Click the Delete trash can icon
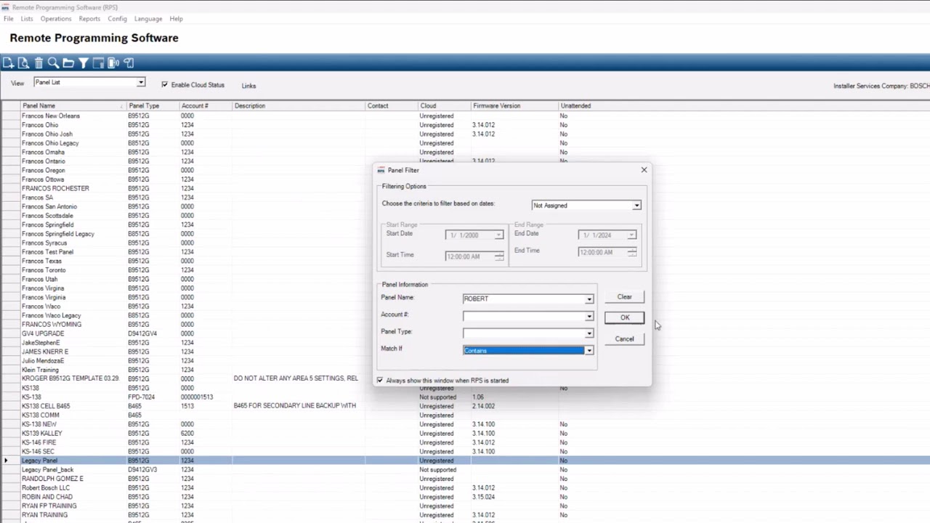The width and height of the screenshot is (930, 523). tap(39, 63)
